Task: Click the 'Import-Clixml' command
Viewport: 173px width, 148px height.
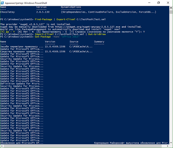Action: tap(44, 34)
